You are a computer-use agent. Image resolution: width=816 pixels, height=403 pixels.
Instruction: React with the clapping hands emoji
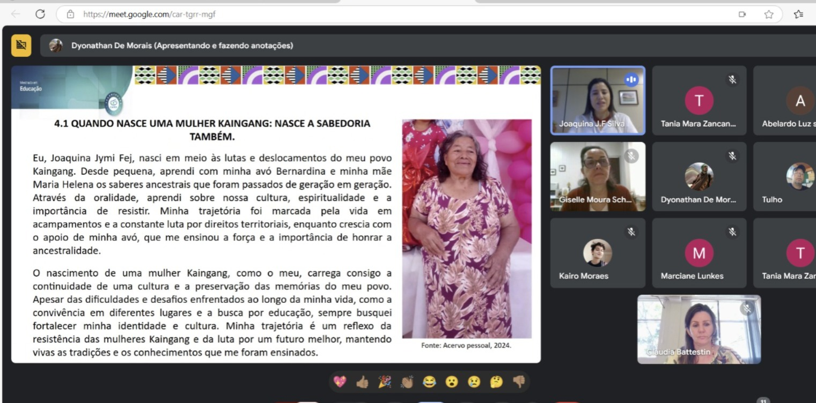pos(407,382)
